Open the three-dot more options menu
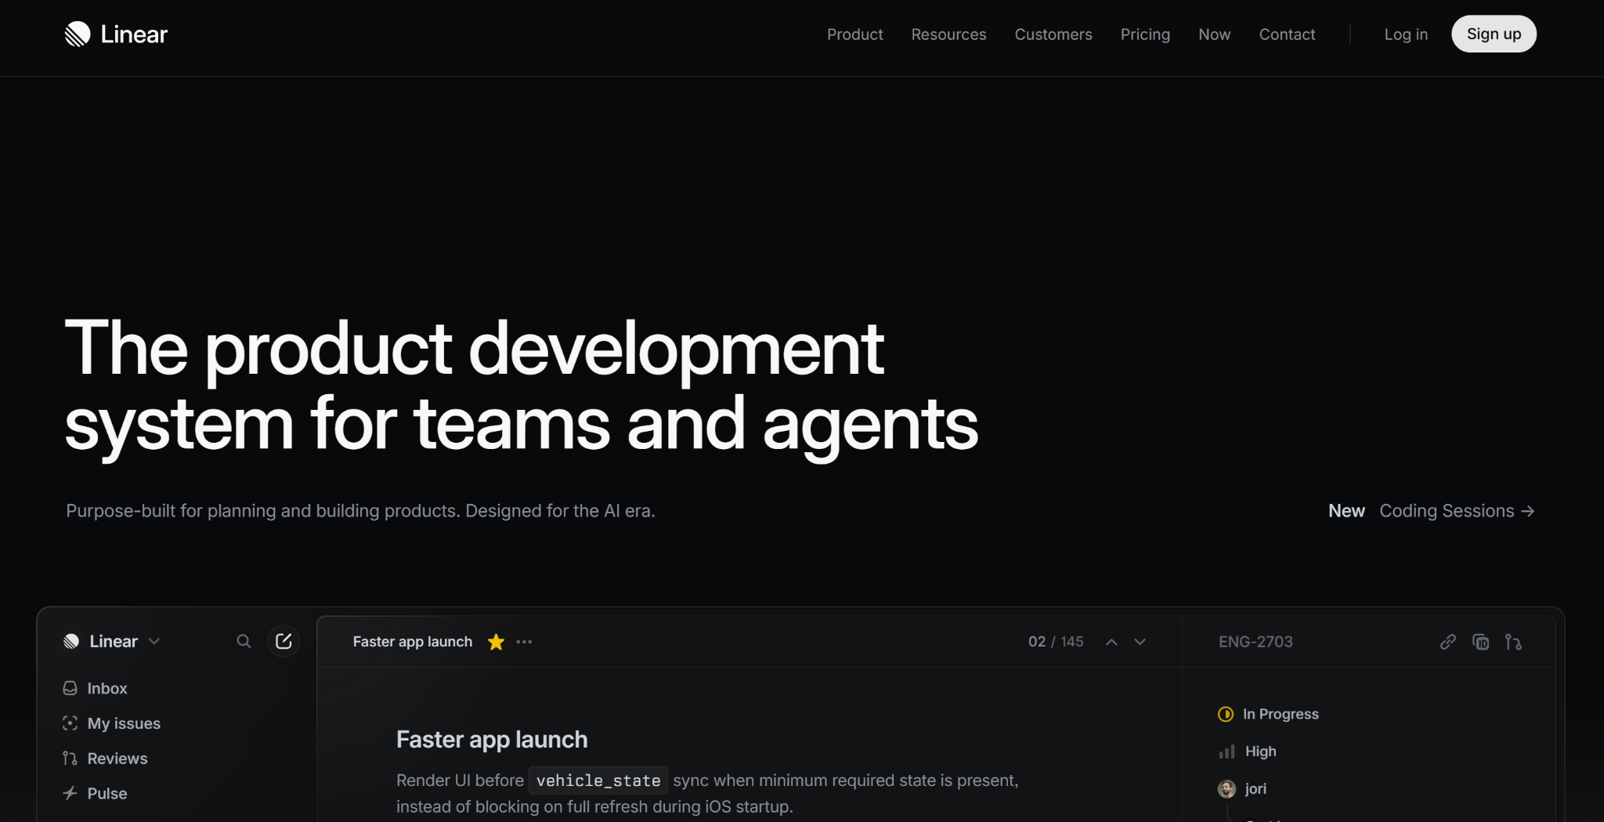 tap(524, 642)
